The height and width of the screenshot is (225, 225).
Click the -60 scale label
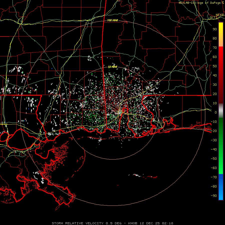pyautogui.click(x=214, y=168)
